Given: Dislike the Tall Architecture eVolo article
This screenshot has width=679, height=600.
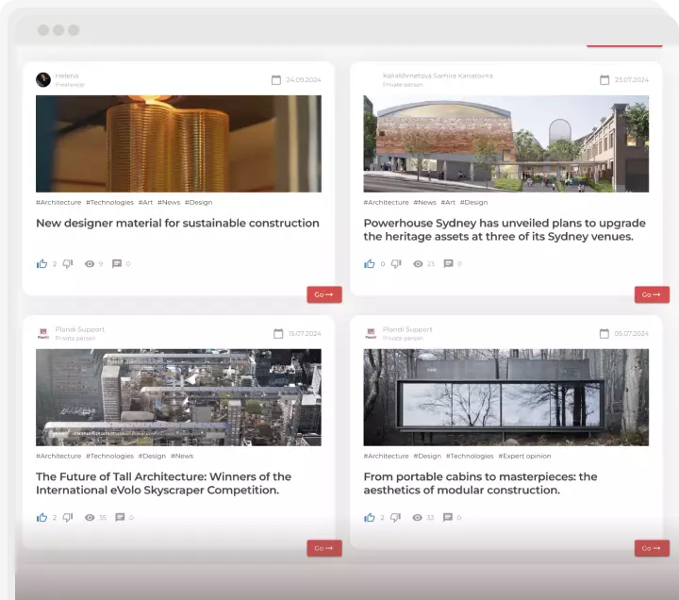Looking at the screenshot, I should (x=68, y=518).
